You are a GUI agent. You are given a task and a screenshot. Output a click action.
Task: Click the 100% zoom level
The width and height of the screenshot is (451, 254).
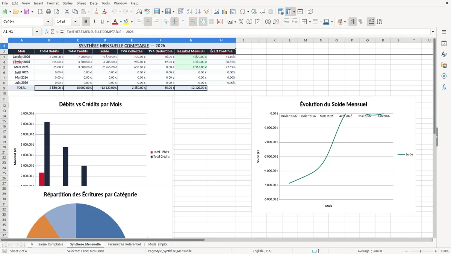click(444, 251)
